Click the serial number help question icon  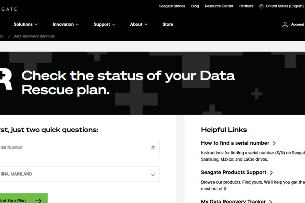pos(153,147)
